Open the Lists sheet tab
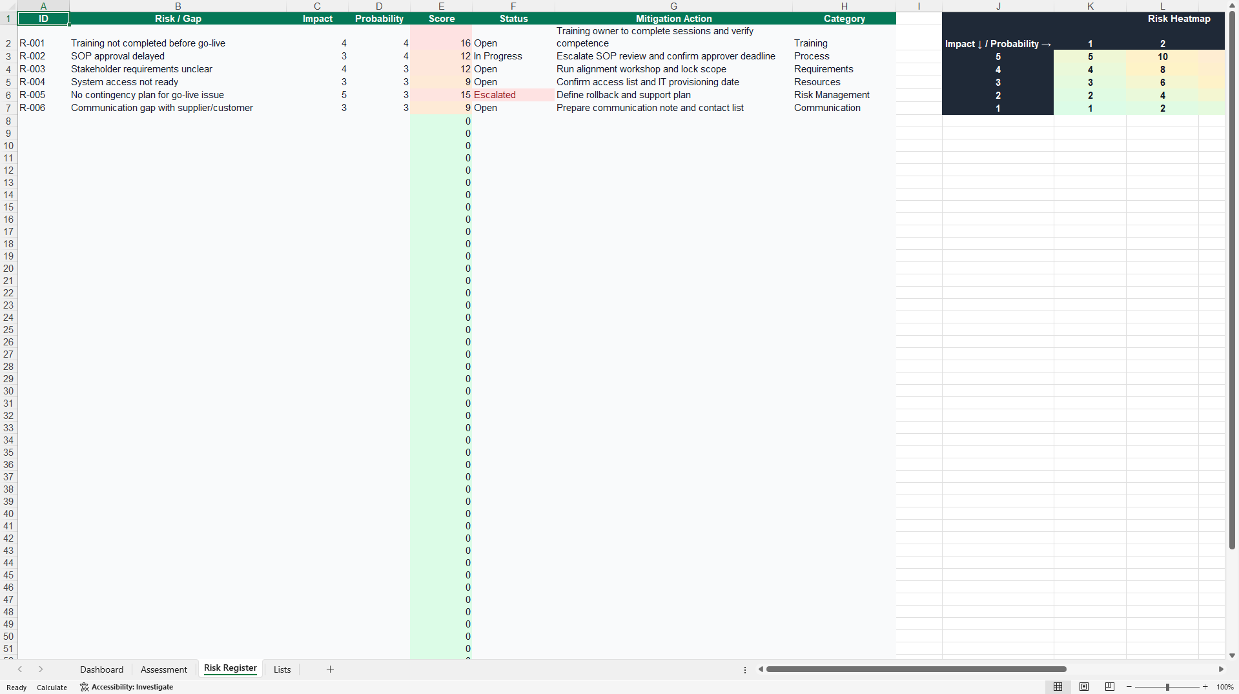The height and width of the screenshot is (694, 1239). [282, 669]
